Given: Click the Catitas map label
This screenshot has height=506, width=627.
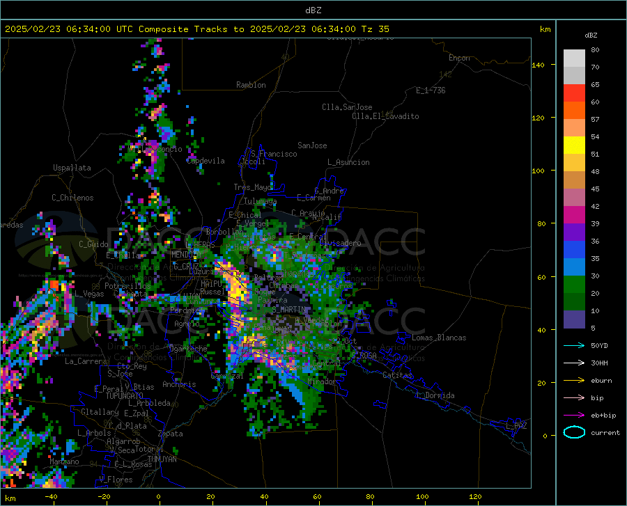Looking at the screenshot, I should [398, 375].
